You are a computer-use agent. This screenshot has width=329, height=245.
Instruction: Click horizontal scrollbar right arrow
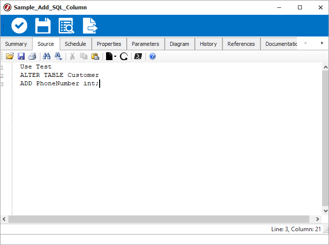pyautogui.click(x=318, y=219)
